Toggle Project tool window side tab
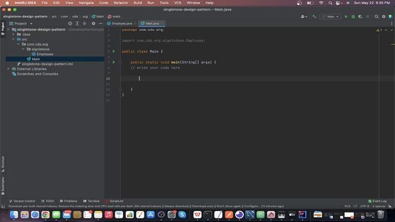 click(2, 28)
